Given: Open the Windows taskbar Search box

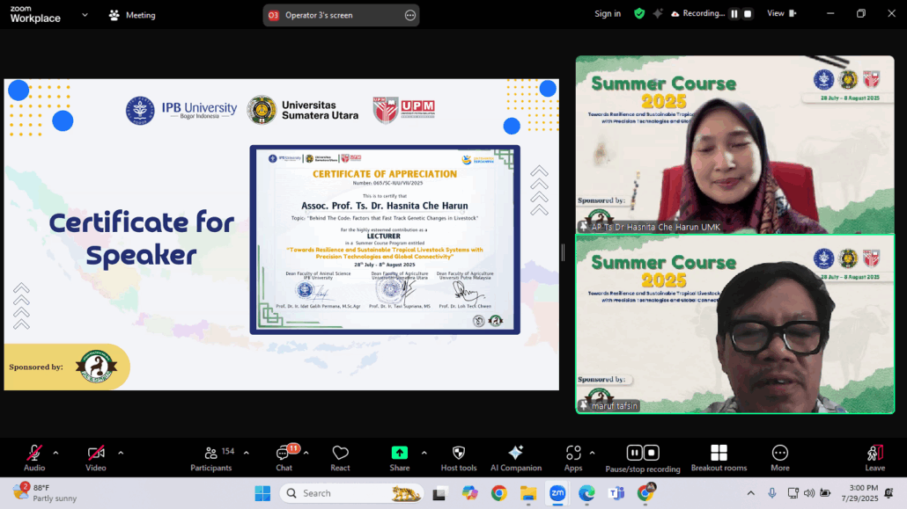Looking at the screenshot, I should pyautogui.click(x=350, y=493).
